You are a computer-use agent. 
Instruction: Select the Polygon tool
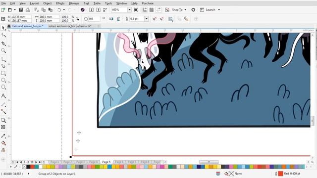pyautogui.click(x=3, y=87)
